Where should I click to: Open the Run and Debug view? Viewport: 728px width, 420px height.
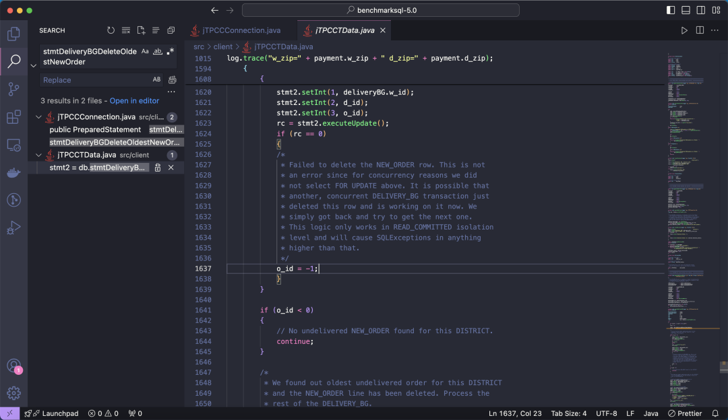coord(13,228)
